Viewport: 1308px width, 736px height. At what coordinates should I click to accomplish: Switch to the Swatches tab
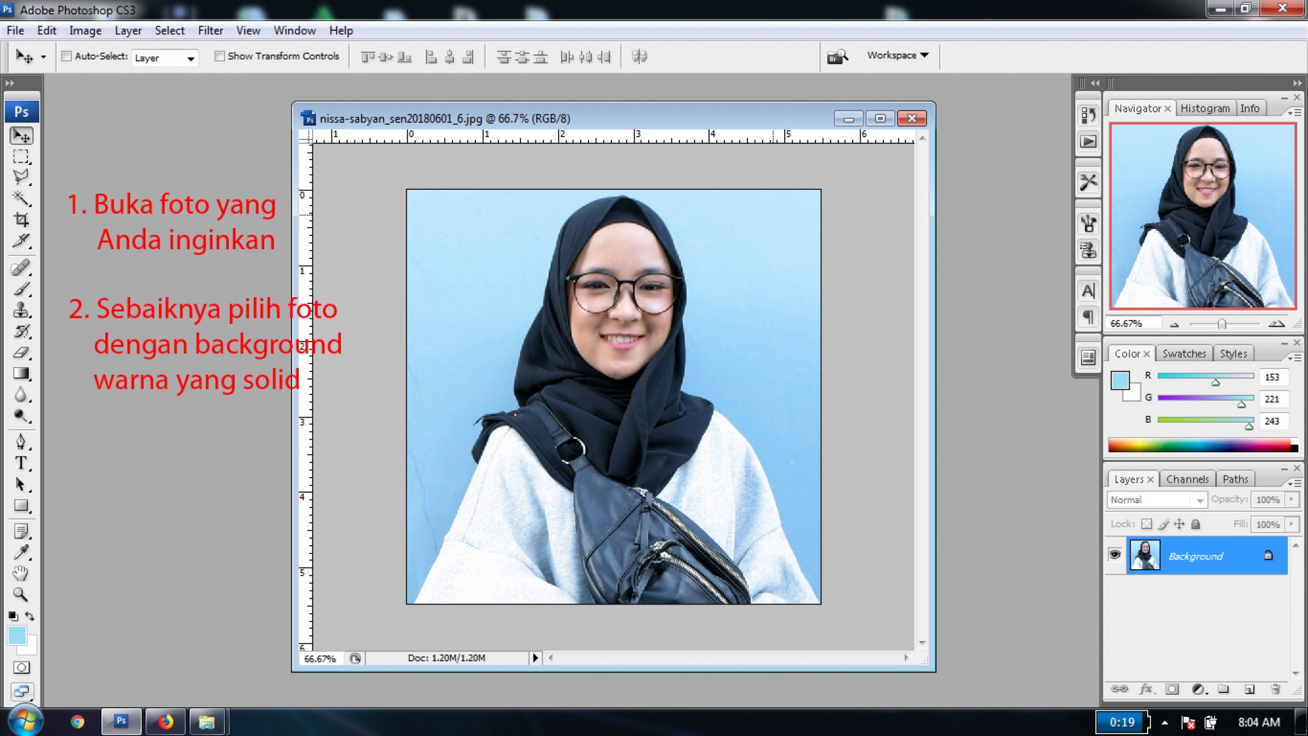tap(1184, 353)
